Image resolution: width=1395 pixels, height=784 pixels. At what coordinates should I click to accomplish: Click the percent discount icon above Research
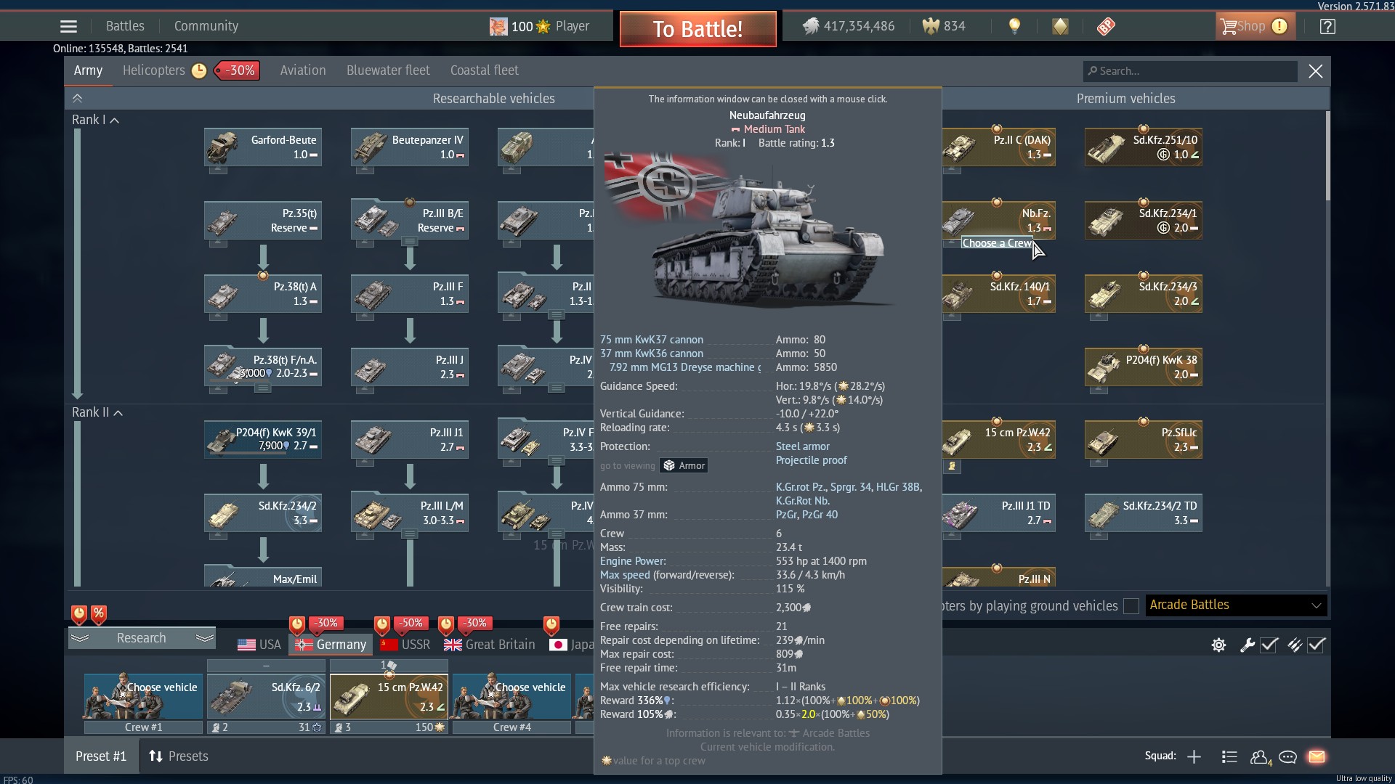(99, 614)
